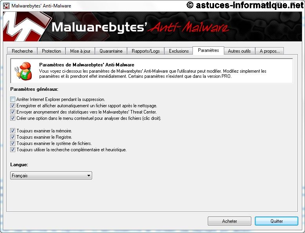This screenshot has height=233, width=305.
Task: Select the Quarantaine tab
Action: [x=111, y=51]
